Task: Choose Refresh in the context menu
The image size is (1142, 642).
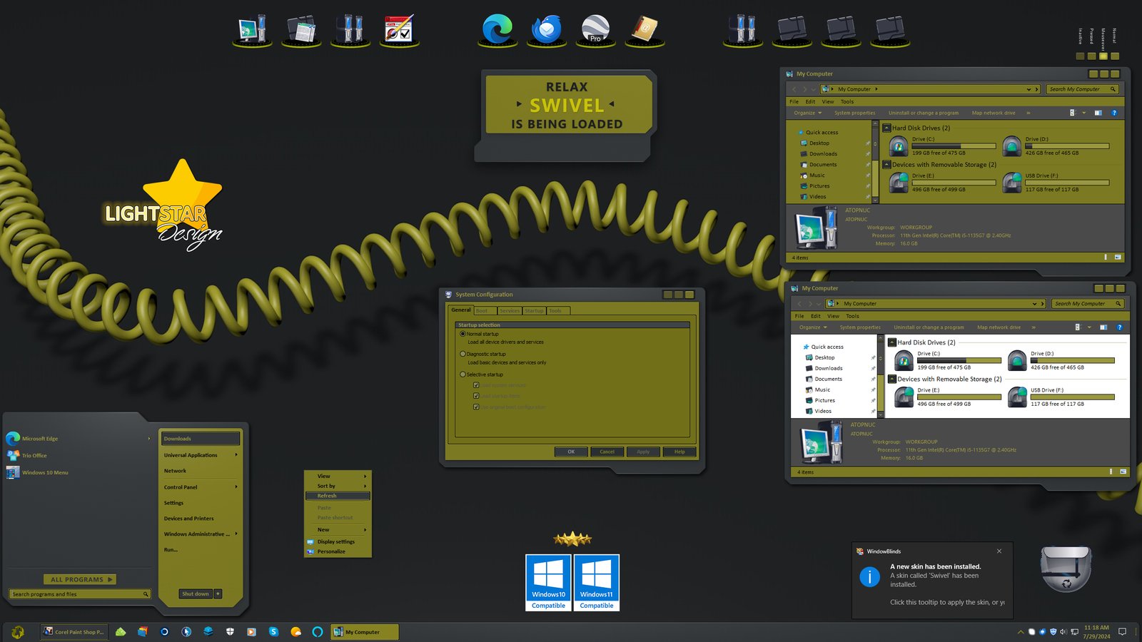Action: pos(338,496)
